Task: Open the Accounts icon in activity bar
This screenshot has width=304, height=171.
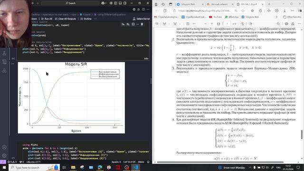Action: click(x=4, y=147)
